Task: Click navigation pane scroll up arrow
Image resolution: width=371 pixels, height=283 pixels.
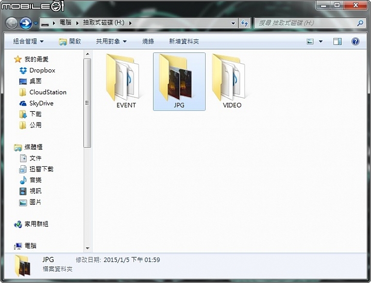Action: [87, 55]
